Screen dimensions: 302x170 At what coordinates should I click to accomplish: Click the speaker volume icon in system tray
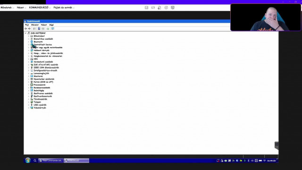click(x=252, y=161)
